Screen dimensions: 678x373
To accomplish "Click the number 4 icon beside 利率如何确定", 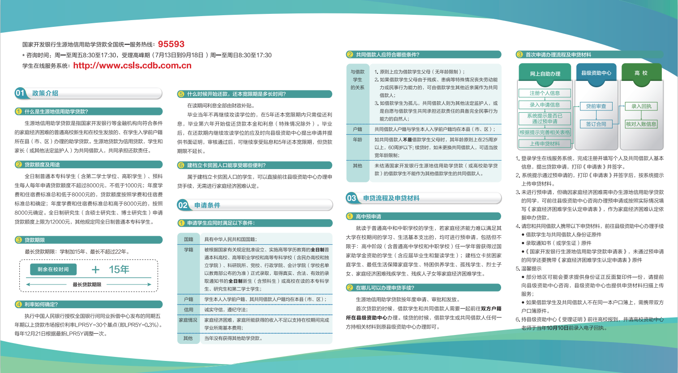I will point(19,305).
